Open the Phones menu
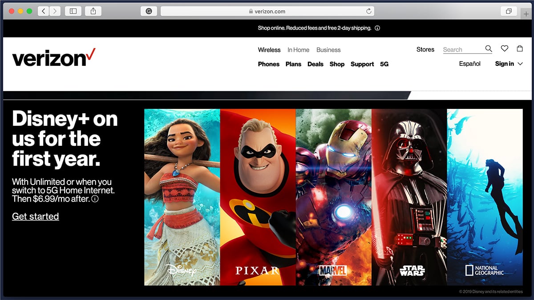This screenshot has height=300, width=534. pos(269,64)
